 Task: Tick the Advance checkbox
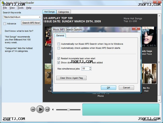coord(5,24)
